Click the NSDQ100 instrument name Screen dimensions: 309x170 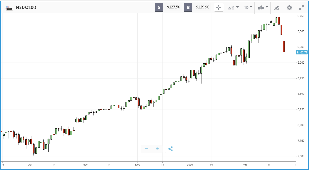click(x=26, y=8)
